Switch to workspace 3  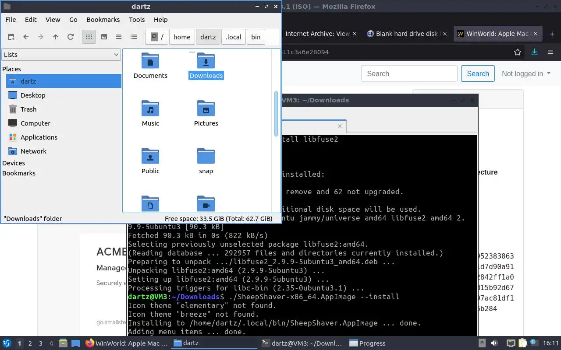pos(41,343)
